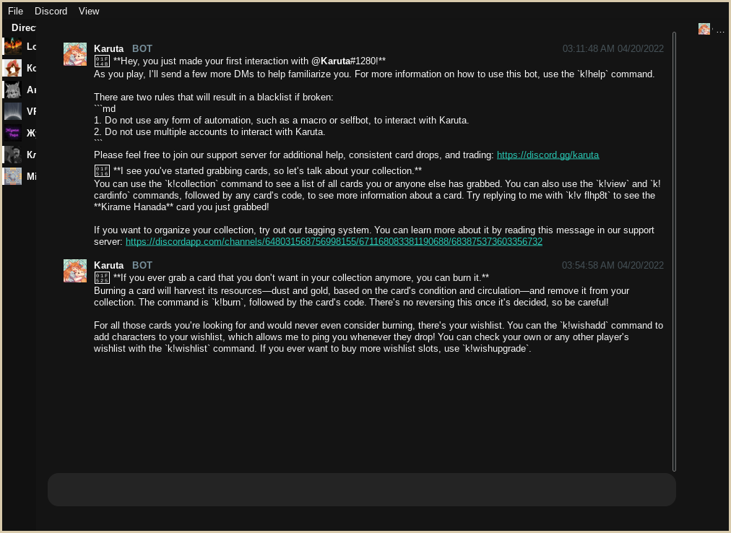Viewport: 731px width, 533px height.
Task: Click the @Karuta#1280 mention
Action: tap(345, 61)
